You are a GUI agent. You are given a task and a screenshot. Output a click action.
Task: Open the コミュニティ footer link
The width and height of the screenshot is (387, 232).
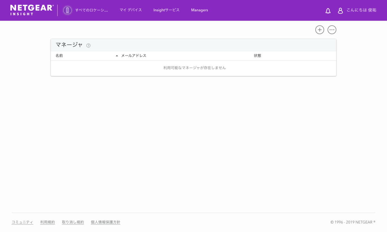point(22,222)
